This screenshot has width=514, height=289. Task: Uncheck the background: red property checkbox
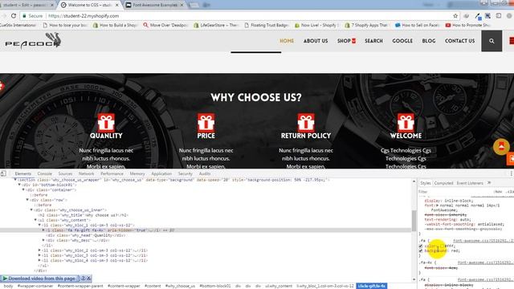coord(421,251)
